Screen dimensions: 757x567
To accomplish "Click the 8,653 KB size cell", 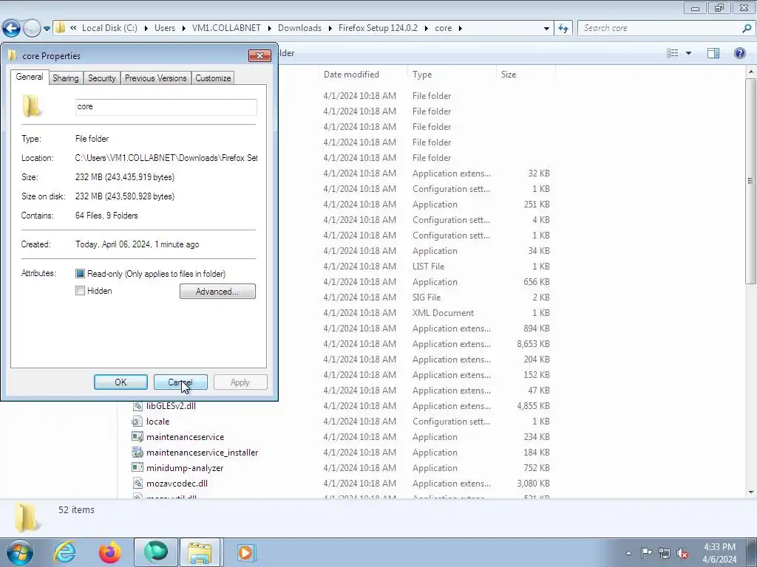I will tap(533, 344).
